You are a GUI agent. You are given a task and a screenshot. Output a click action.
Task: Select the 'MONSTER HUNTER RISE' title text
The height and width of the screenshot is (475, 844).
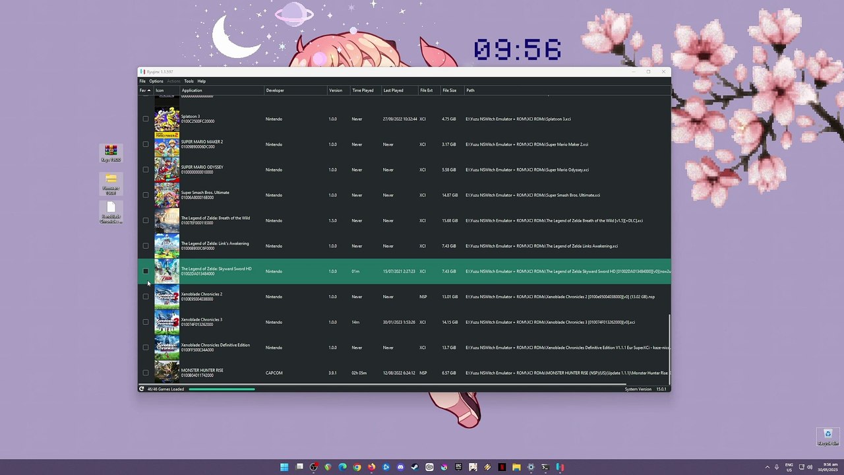coord(202,370)
